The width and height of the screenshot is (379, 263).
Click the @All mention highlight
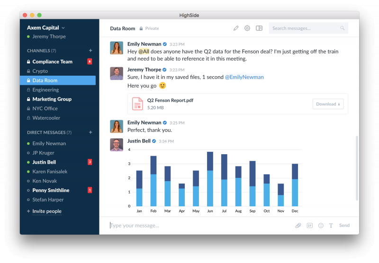point(144,52)
